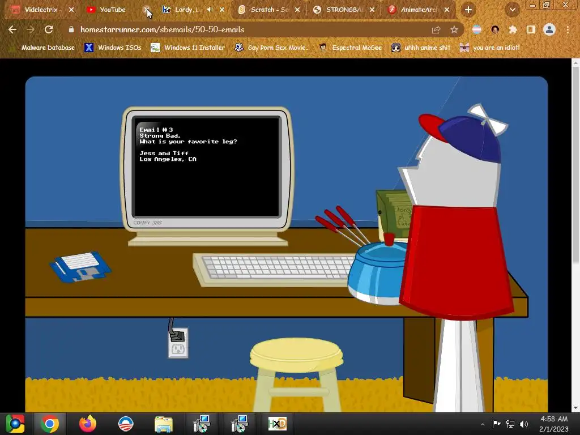The height and width of the screenshot is (435, 580).
Task: Open the Windows Start button
Action: pyautogui.click(x=15, y=424)
